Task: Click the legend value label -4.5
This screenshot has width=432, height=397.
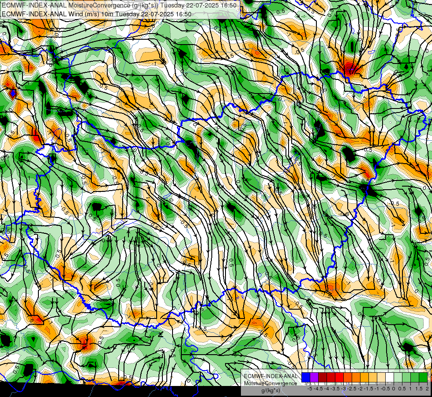Action: (x=318, y=389)
